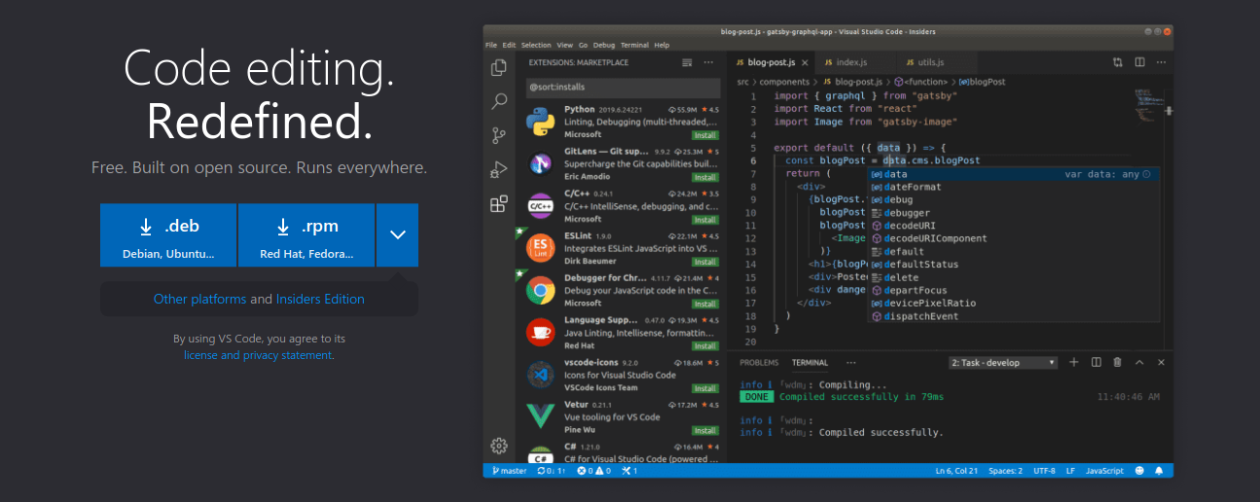Click the Python extension logo

point(540,122)
